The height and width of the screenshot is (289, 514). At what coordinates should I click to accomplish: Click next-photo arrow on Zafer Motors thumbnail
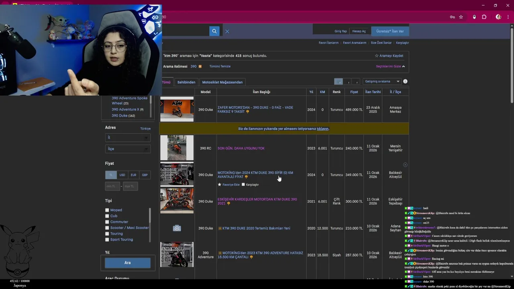tap(192, 104)
